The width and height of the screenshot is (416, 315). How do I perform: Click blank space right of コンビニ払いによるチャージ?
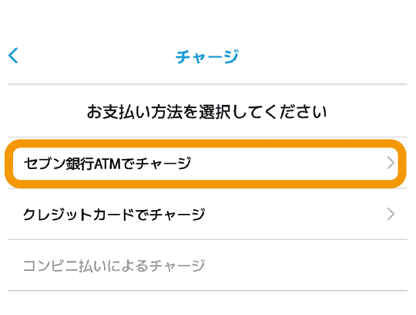click(305, 266)
